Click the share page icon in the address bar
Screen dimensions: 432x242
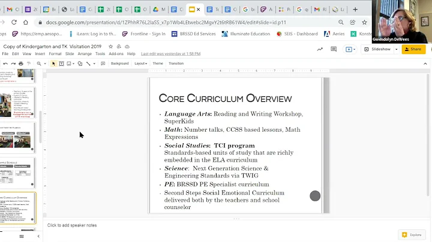353,22
